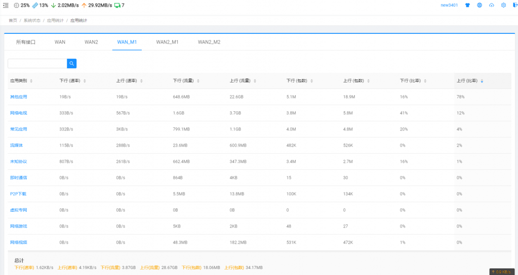Click the 41% download ratio cell

click(404, 113)
